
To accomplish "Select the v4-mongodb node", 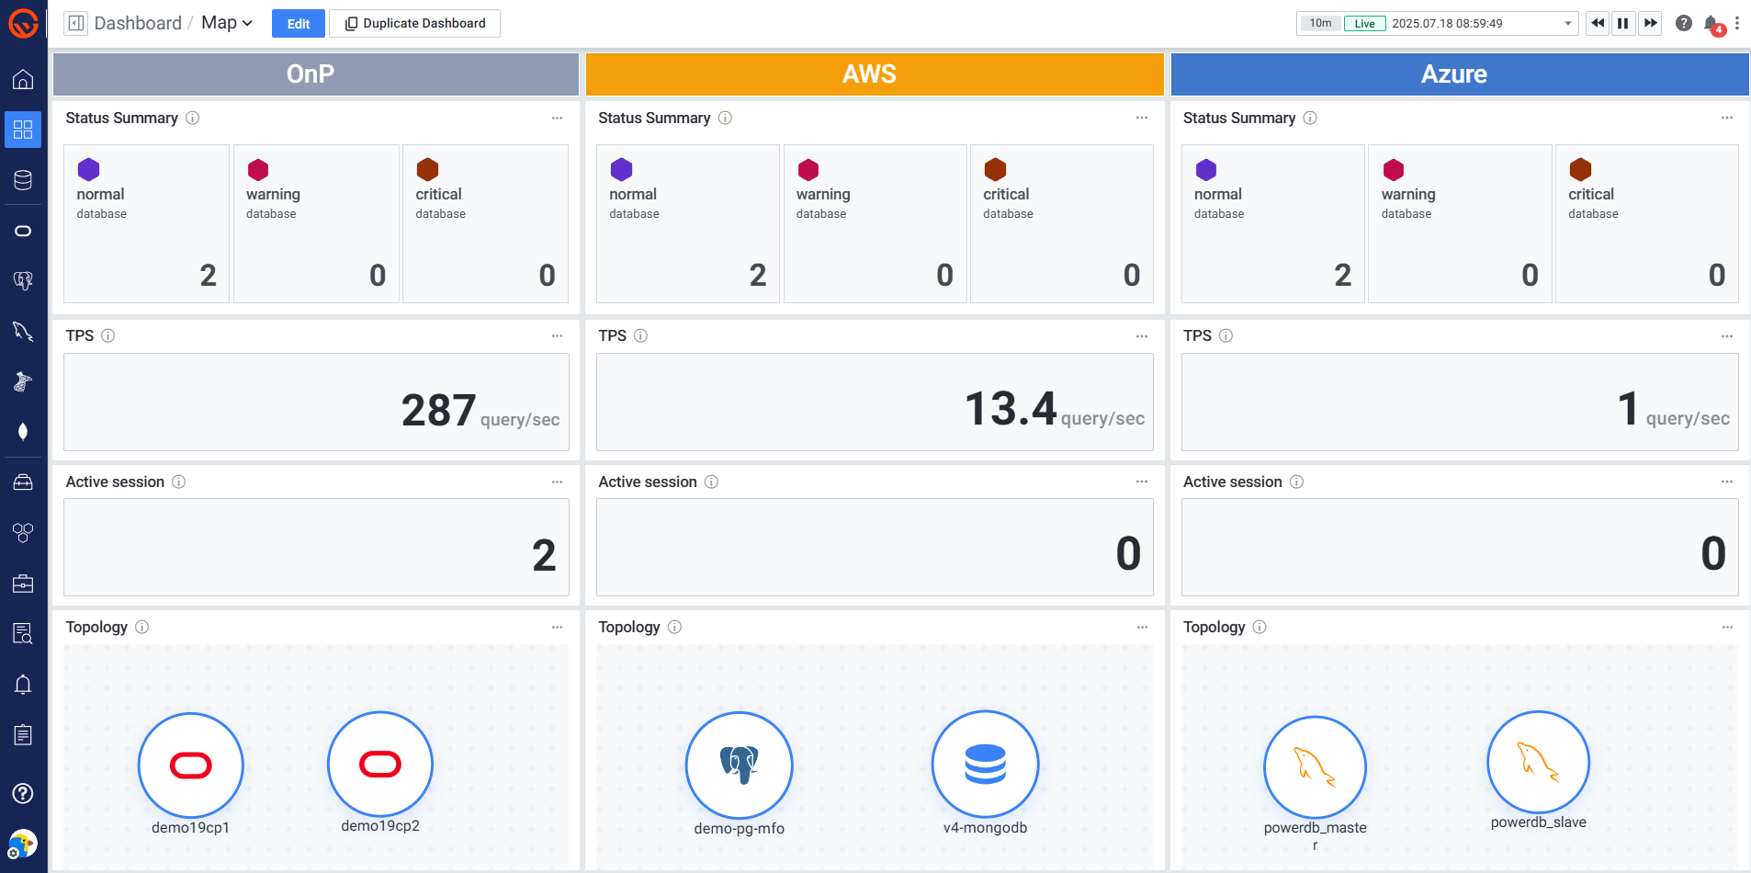I will point(986,764).
